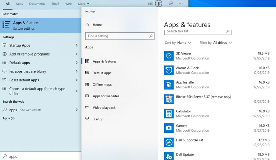Click the Dell Update app icon

click(x=169, y=156)
